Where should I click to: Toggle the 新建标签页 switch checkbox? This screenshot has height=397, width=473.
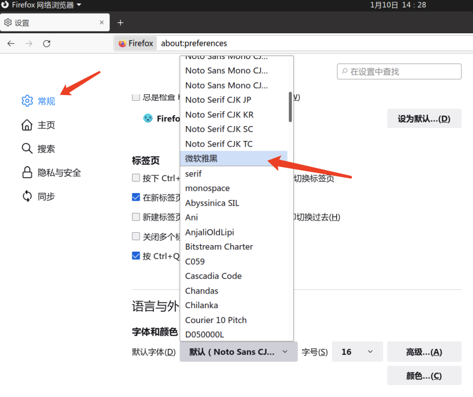point(136,217)
